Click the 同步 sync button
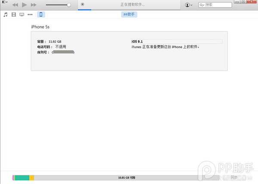The width and height of the screenshot is (258, 184). point(234,177)
